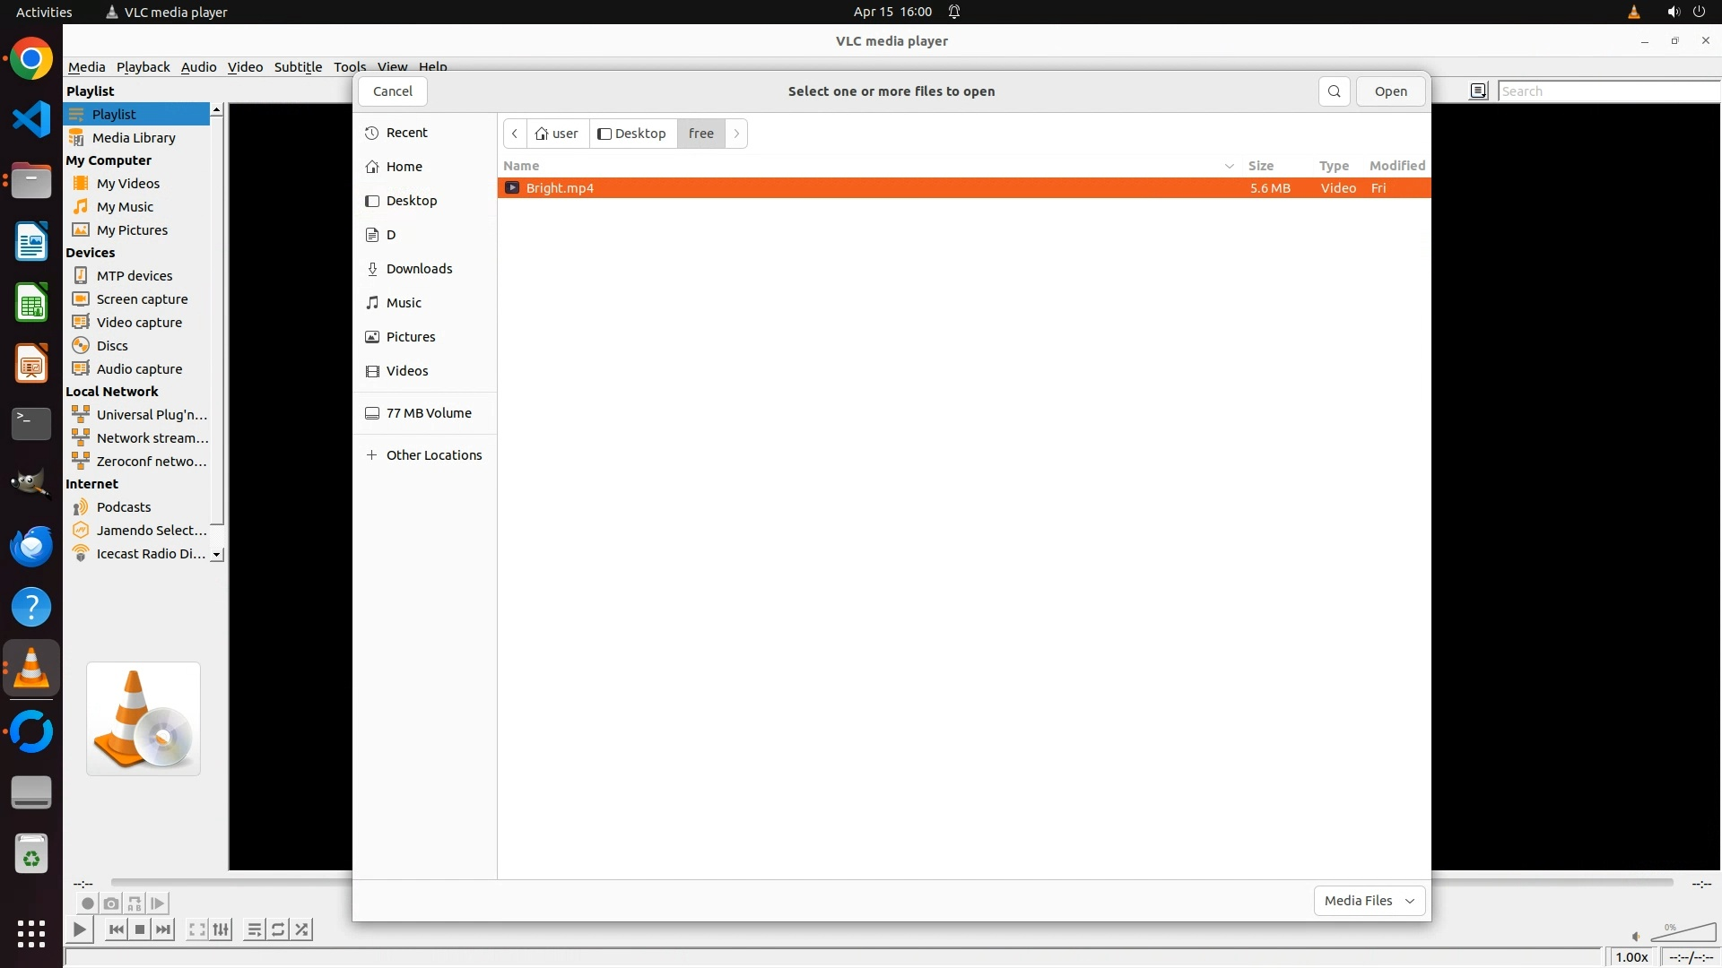Image resolution: width=1722 pixels, height=968 pixels.
Task: Click the path bar forward chevron
Action: (736, 134)
